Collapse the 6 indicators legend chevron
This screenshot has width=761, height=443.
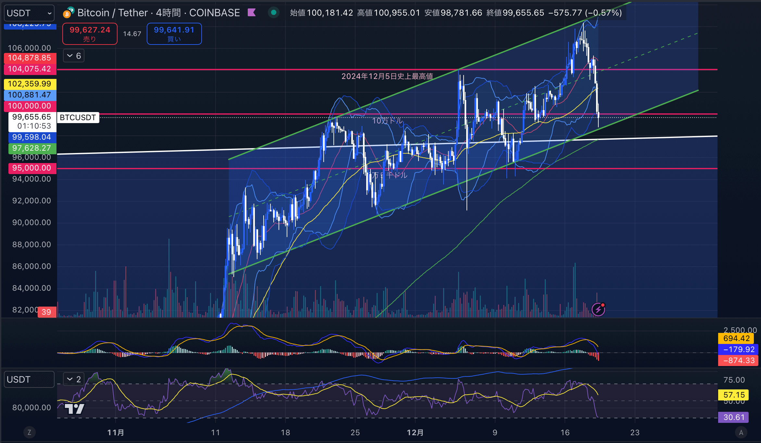pyautogui.click(x=74, y=56)
